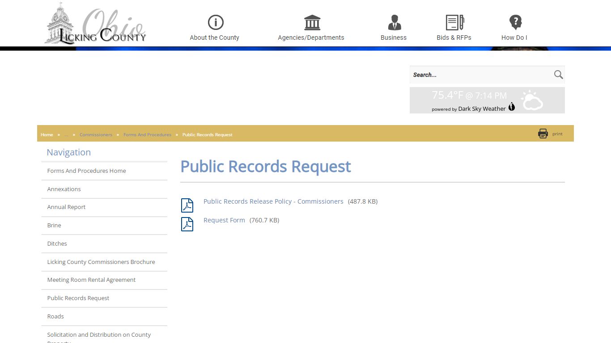Open the Request Form link
This screenshot has height=343, width=611.
pyautogui.click(x=224, y=220)
